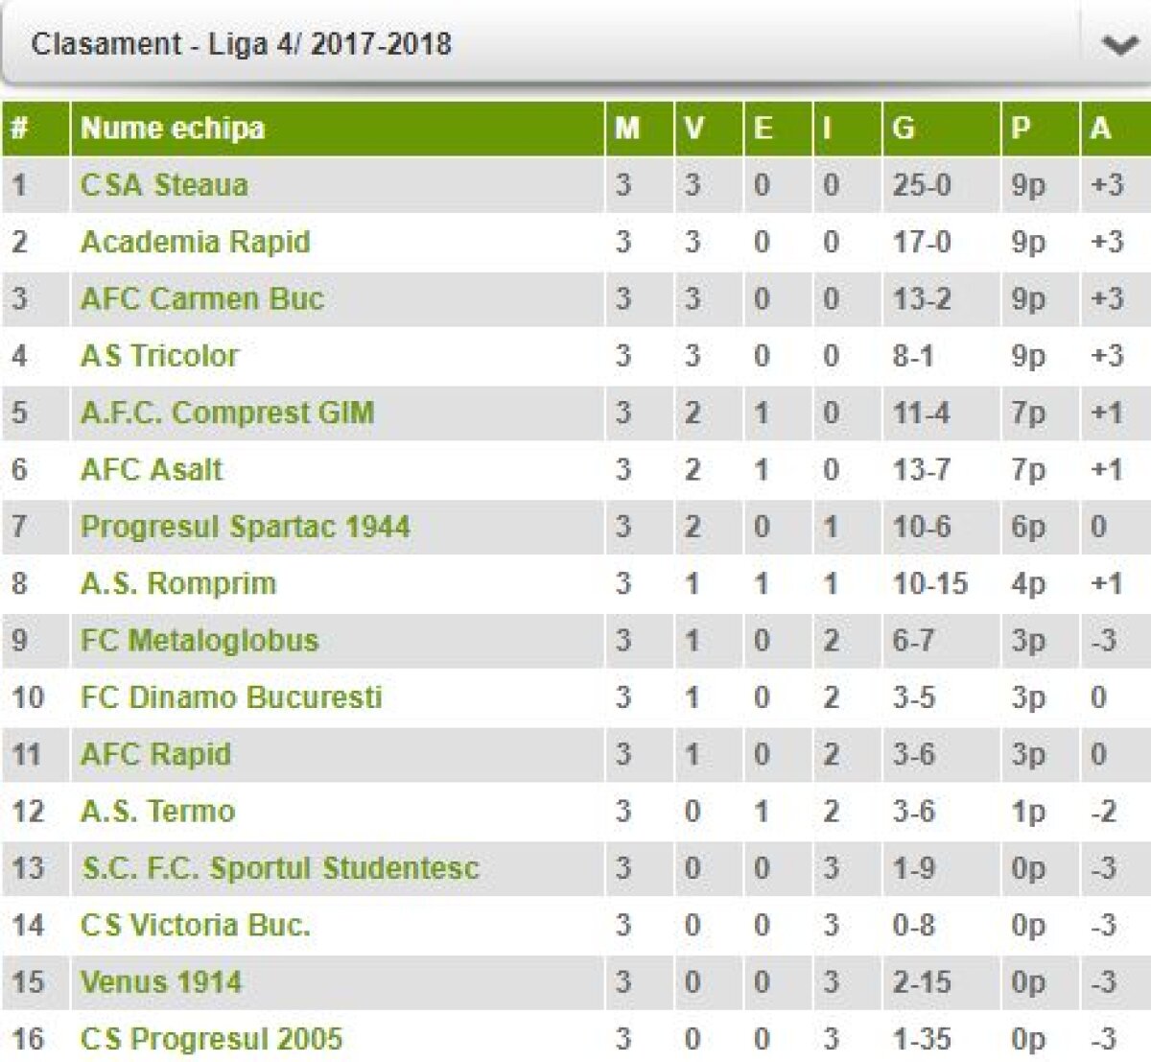Click the CSA Steaua team link
Screen dimensions: 1151x1062
point(164,184)
